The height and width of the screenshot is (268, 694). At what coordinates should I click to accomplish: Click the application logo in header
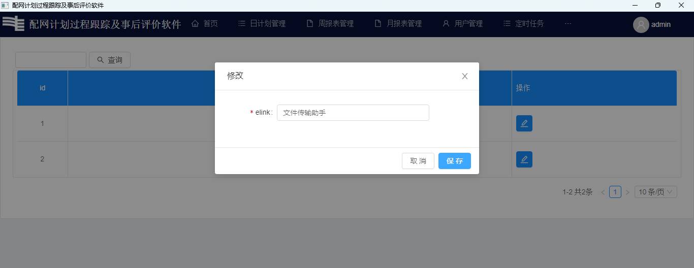tap(14, 24)
